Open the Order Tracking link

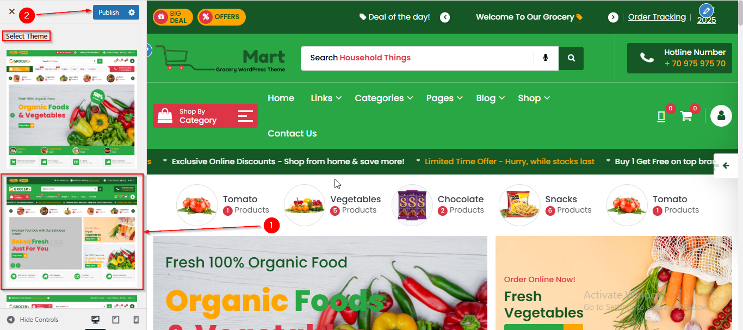pos(657,17)
